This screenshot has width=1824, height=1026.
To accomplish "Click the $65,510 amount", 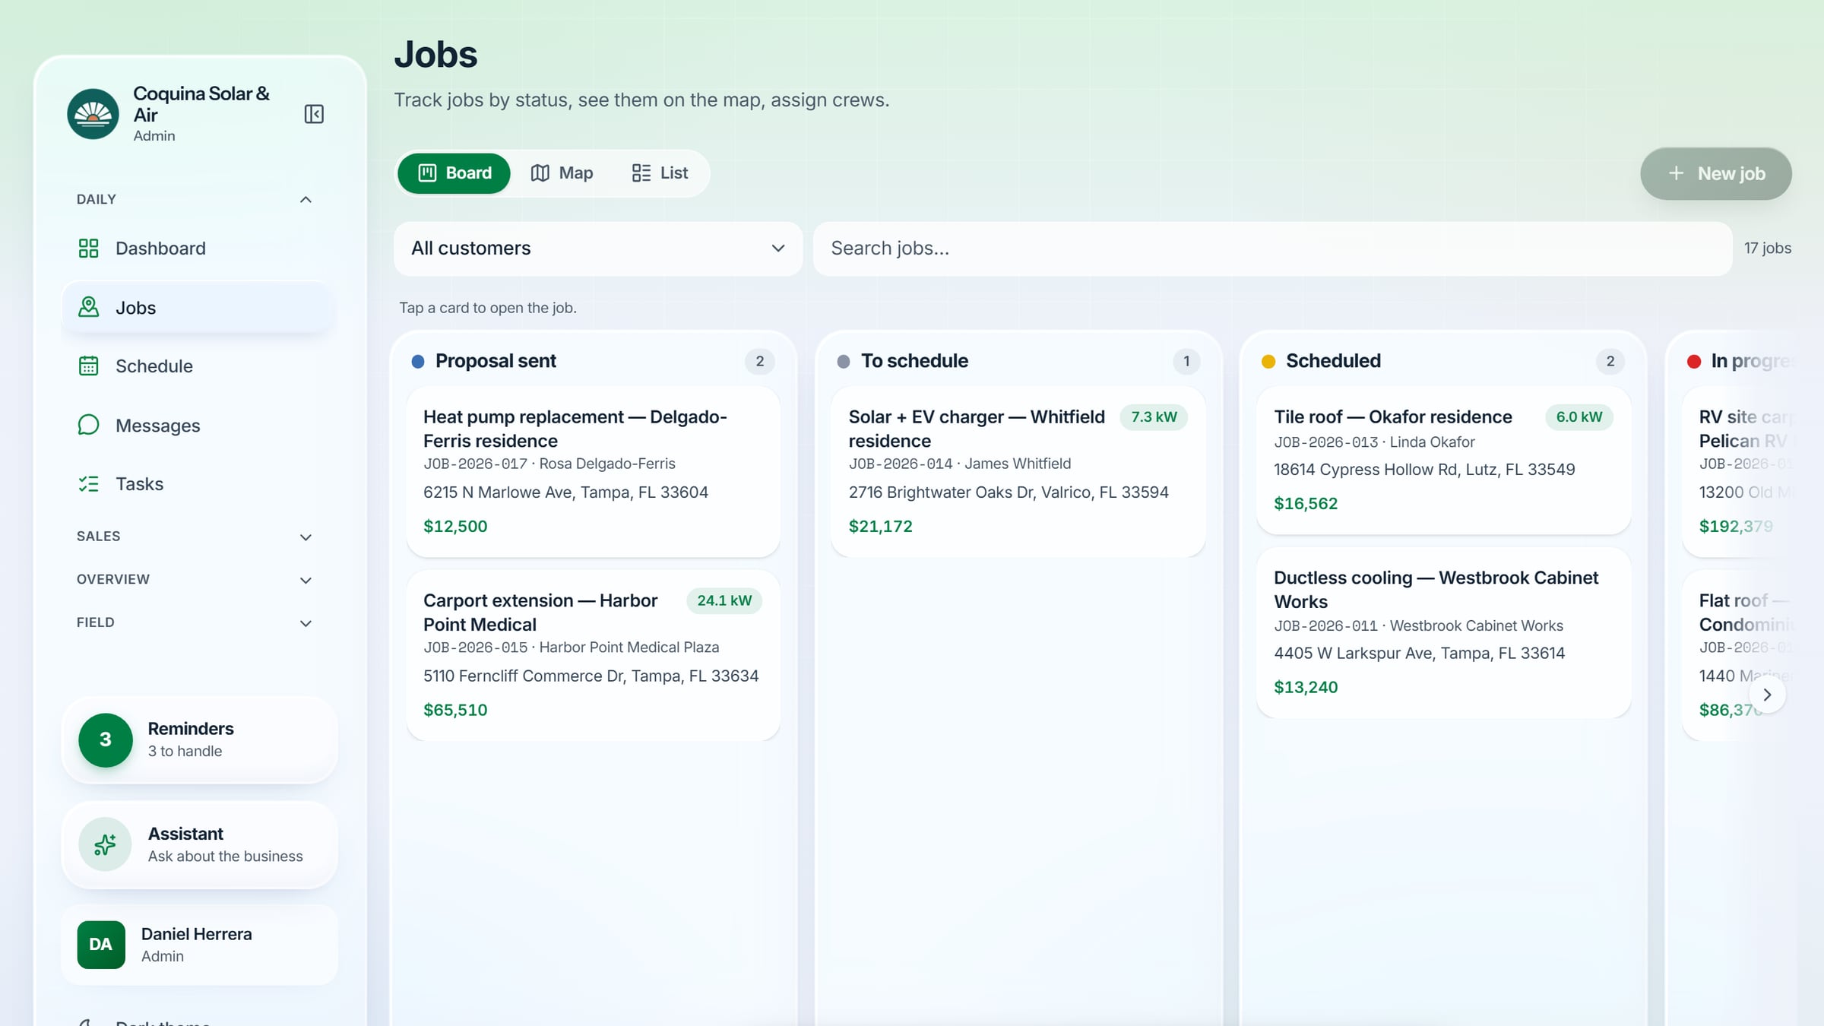I will point(455,710).
